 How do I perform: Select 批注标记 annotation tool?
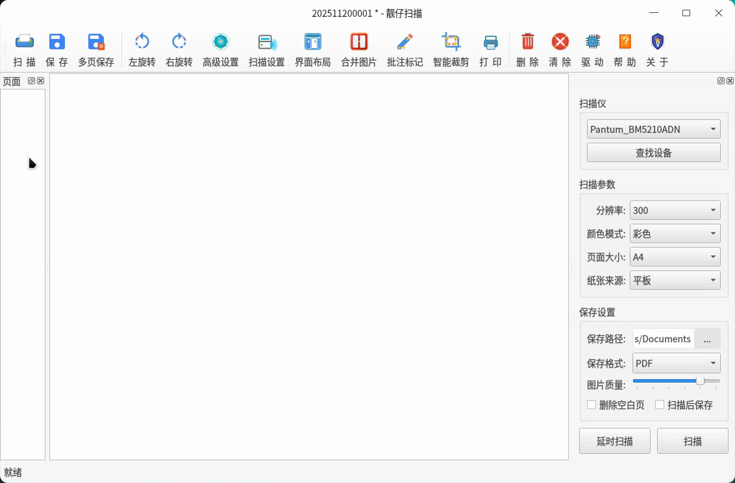[x=405, y=49]
